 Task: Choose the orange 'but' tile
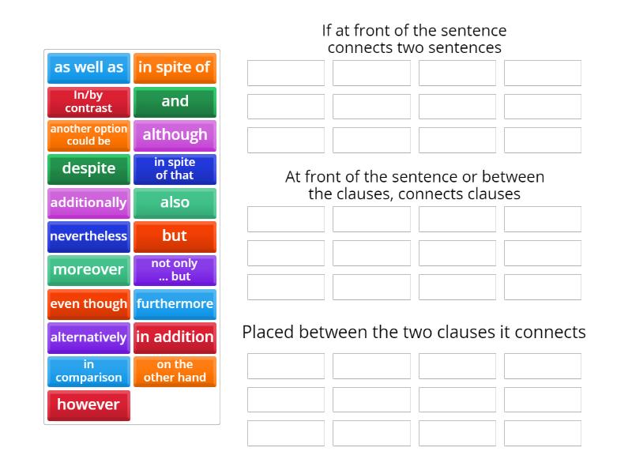pos(175,237)
